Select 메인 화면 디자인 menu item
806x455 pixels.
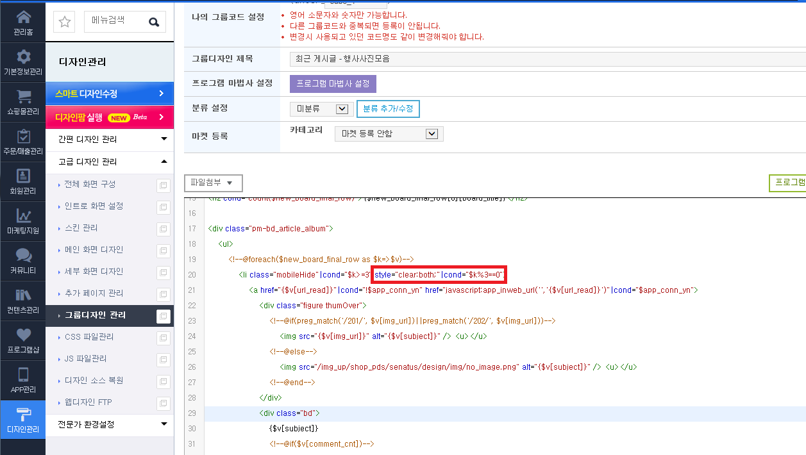94,249
